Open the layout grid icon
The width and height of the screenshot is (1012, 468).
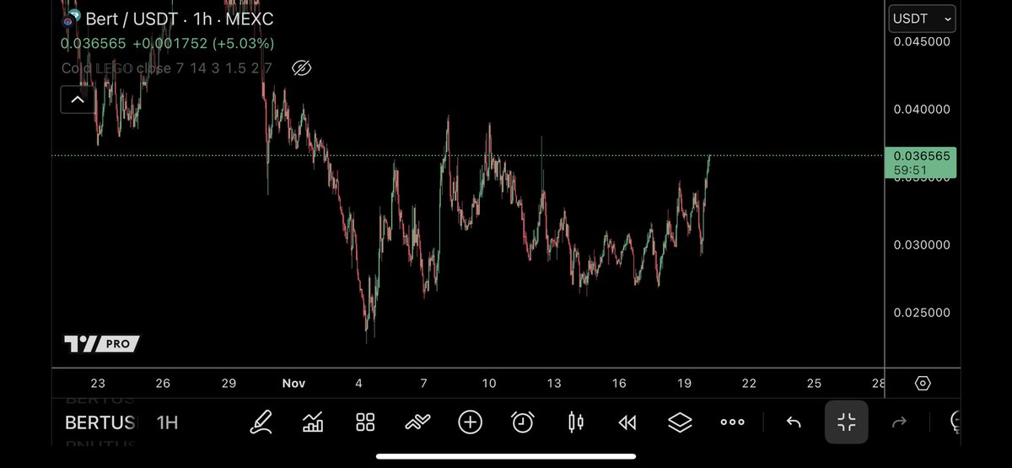point(365,422)
